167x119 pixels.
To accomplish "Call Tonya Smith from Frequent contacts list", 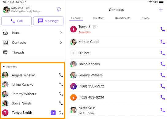I will (x=163, y=29).
